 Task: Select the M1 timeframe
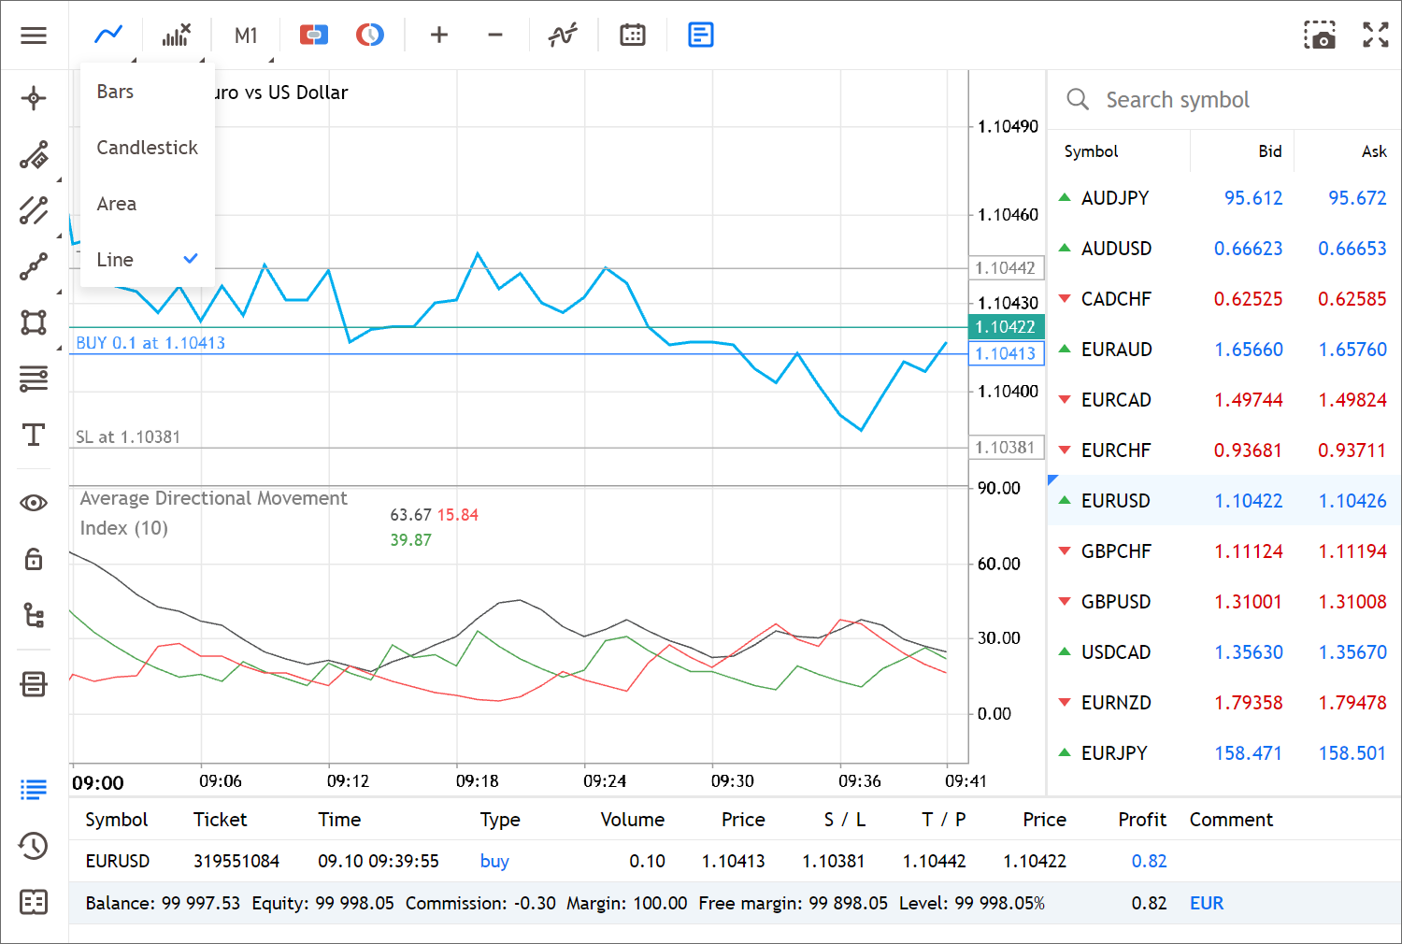pos(245,35)
